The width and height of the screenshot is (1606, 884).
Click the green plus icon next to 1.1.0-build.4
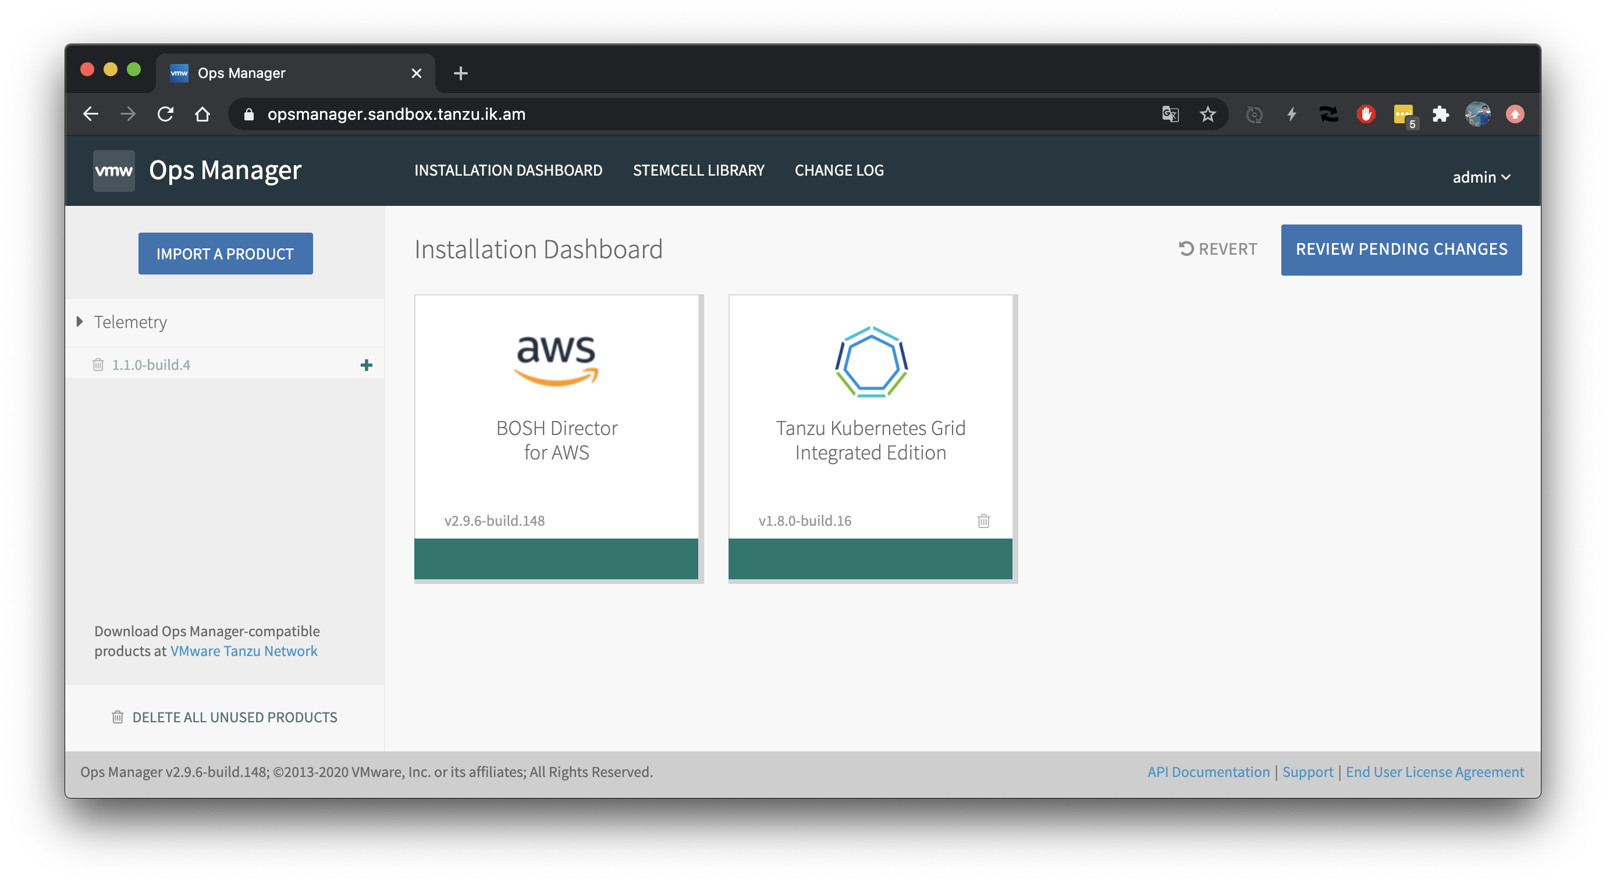point(367,365)
